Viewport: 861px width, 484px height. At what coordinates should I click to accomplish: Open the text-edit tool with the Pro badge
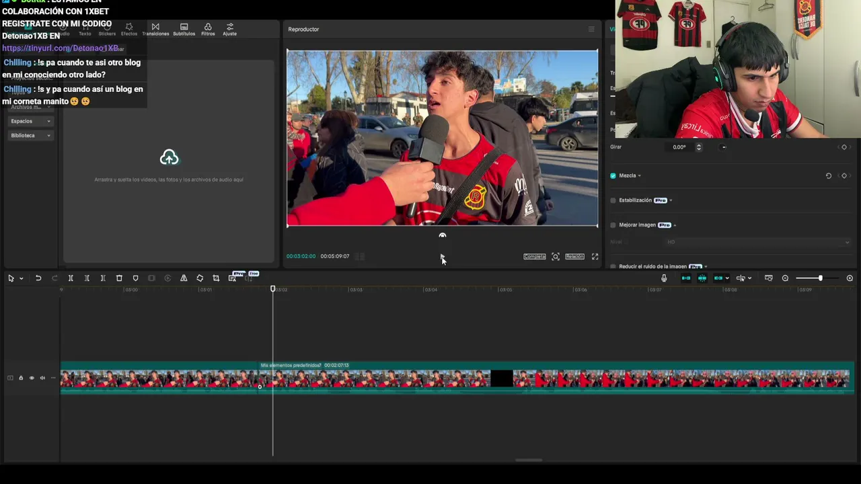(x=233, y=278)
